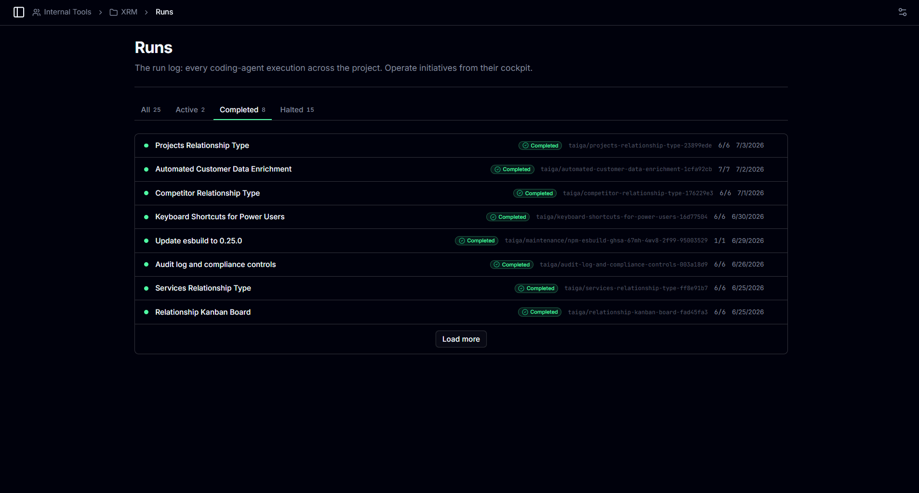The width and height of the screenshot is (919, 493).
Task: Toggle the sidebar panel icon
Action: 19,12
